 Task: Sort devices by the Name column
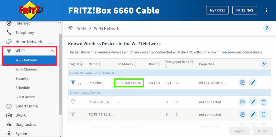[x=94, y=64]
